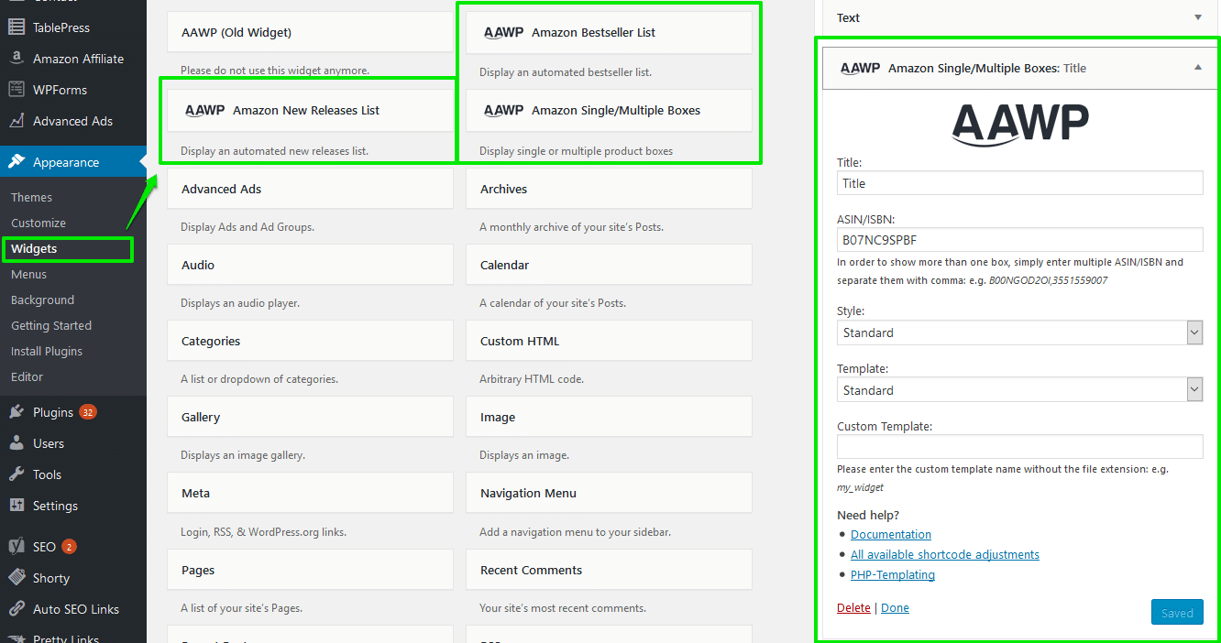Click the Yoast SEO icon

click(16, 547)
